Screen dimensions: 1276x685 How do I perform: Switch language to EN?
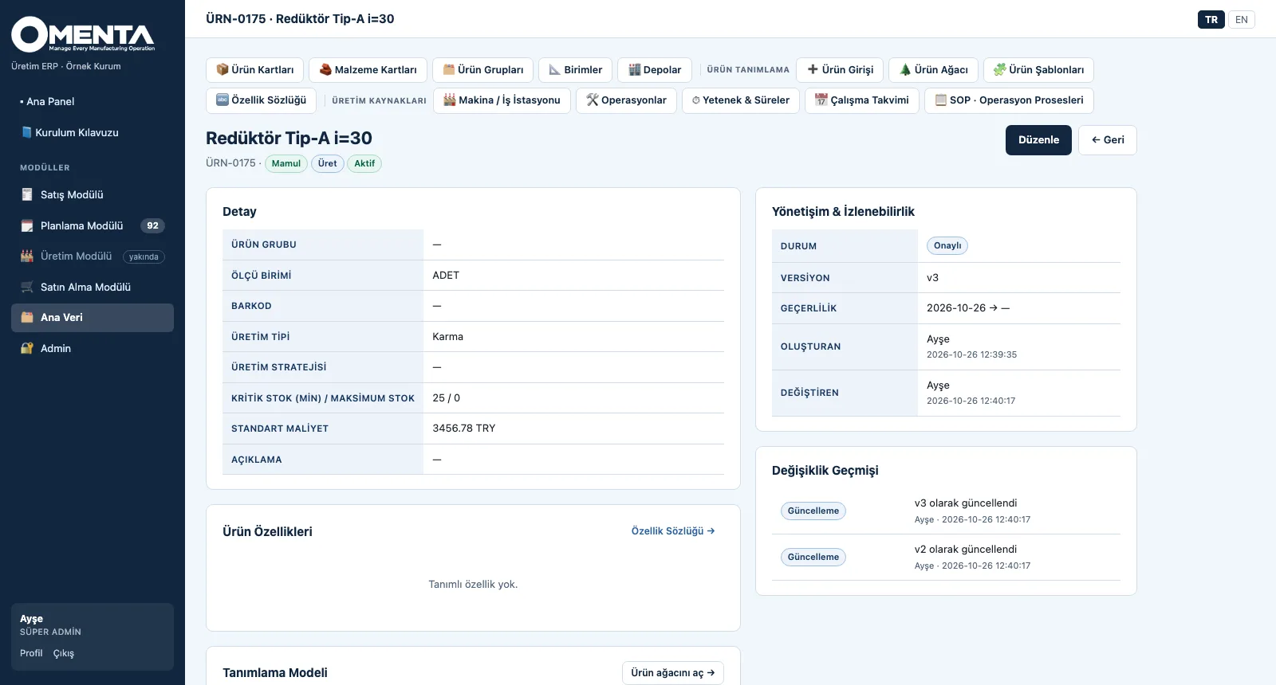point(1242,20)
